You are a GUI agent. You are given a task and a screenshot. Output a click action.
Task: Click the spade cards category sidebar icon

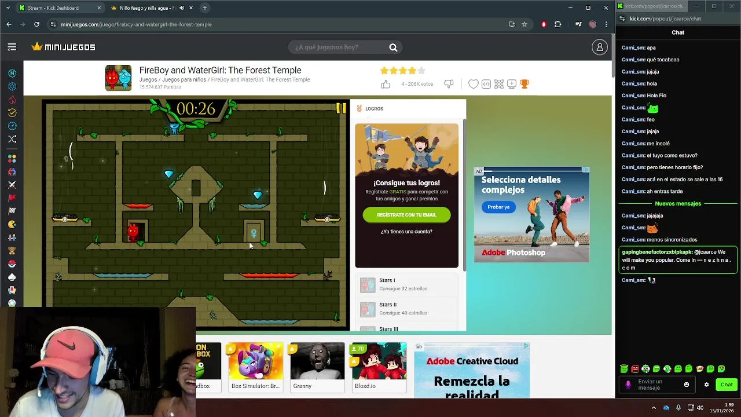coord(12,277)
